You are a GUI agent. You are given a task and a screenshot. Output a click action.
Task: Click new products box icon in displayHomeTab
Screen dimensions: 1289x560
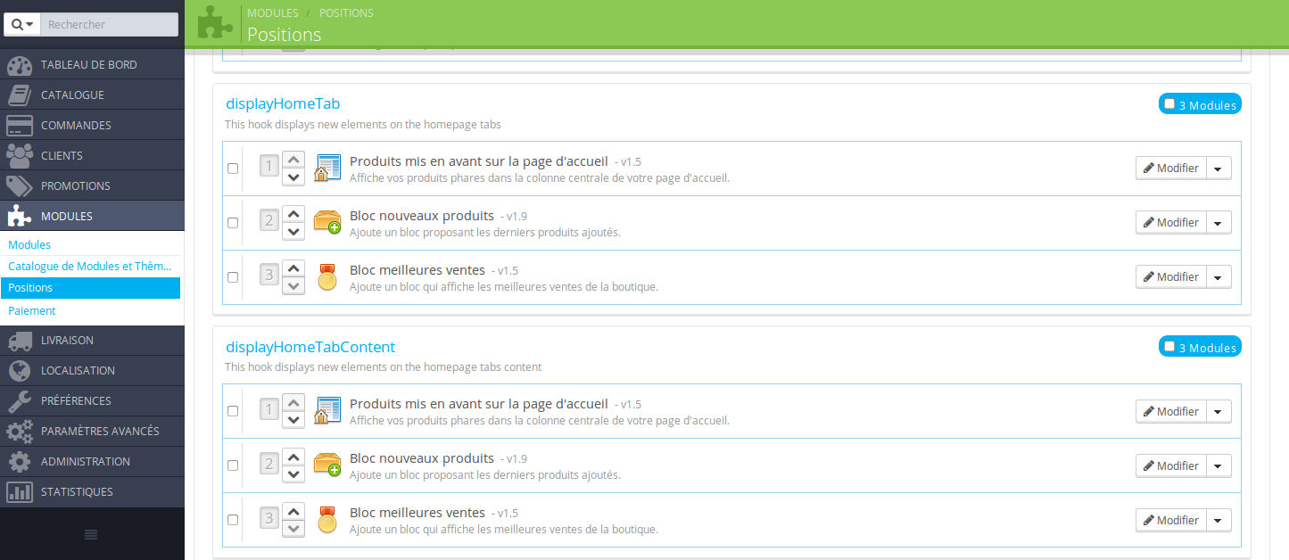point(327,222)
